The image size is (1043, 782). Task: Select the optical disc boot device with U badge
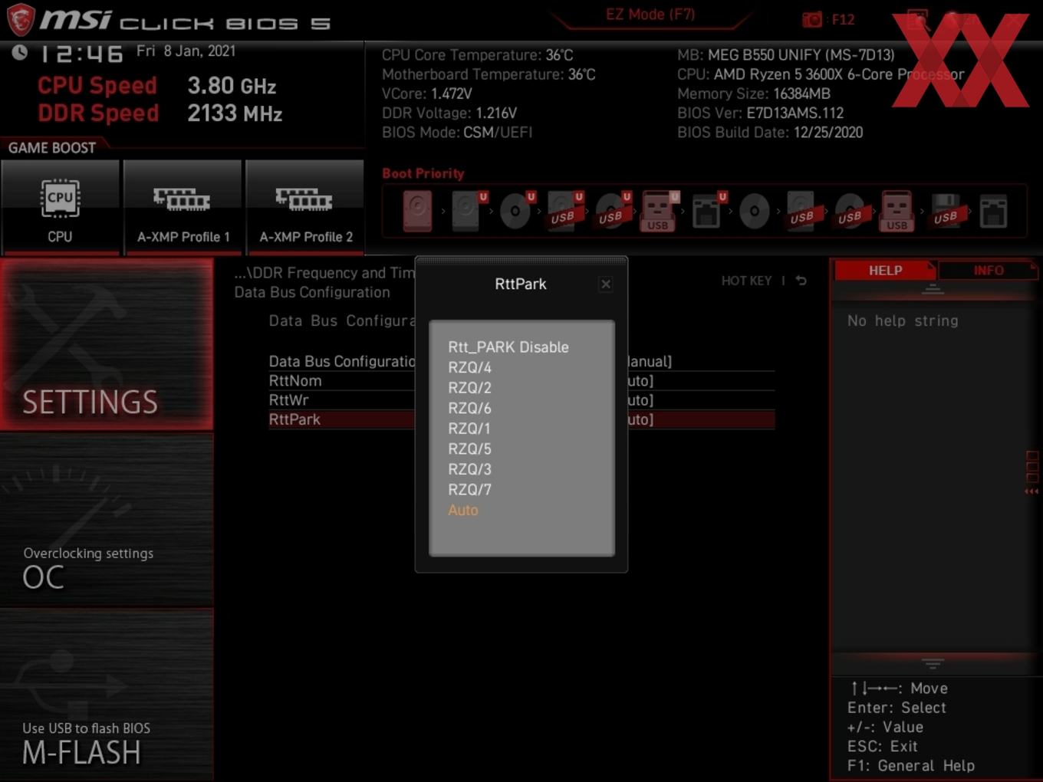pos(515,211)
